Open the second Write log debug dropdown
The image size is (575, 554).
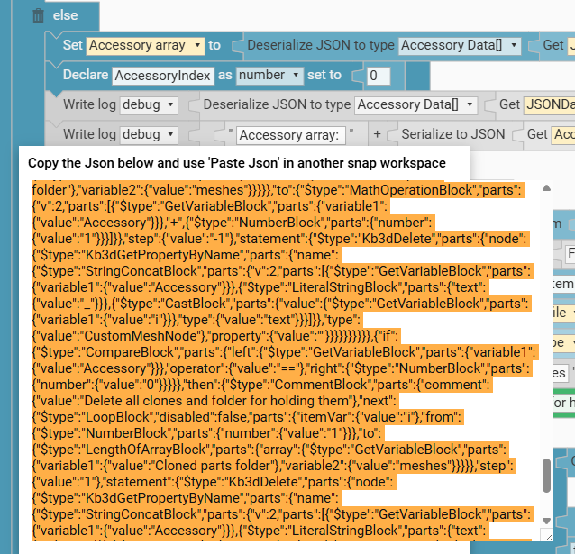149,134
